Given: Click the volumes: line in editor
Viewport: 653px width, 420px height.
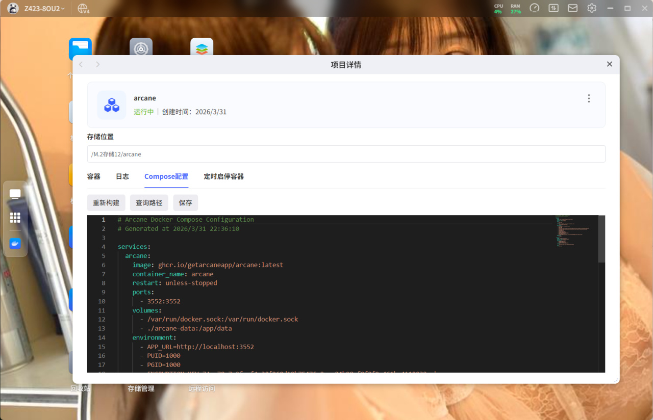Looking at the screenshot, I should pyautogui.click(x=147, y=310).
